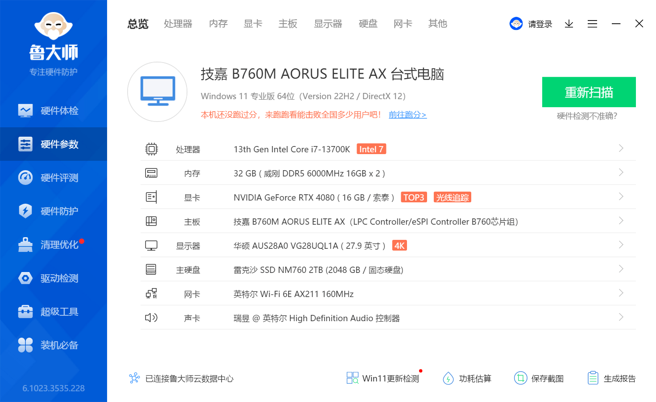Screen dimensions: 656x402
Task: Expand RTX 4080 graphics card details
Action: 621,196
